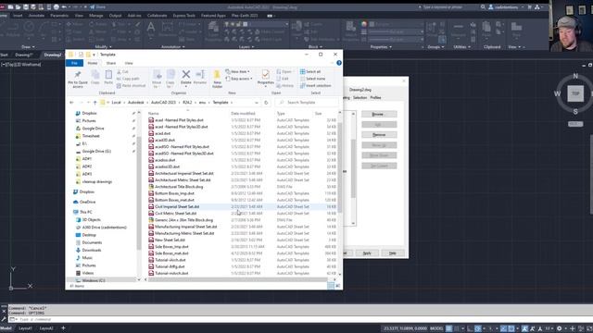Click Select all in the Select group

point(310,71)
